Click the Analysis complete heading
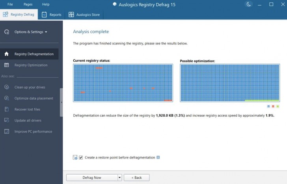The width and height of the screenshot is (287, 184). pyautogui.click(x=91, y=31)
